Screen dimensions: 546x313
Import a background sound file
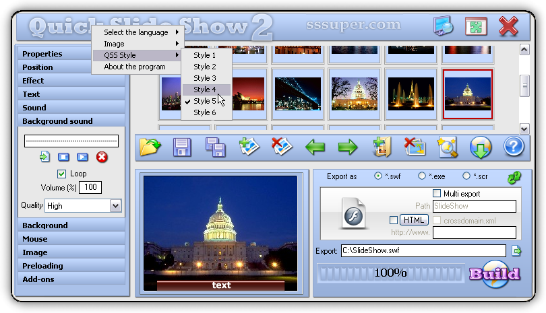point(44,157)
